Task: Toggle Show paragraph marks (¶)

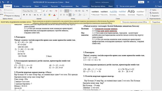Action: tap(87, 11)
